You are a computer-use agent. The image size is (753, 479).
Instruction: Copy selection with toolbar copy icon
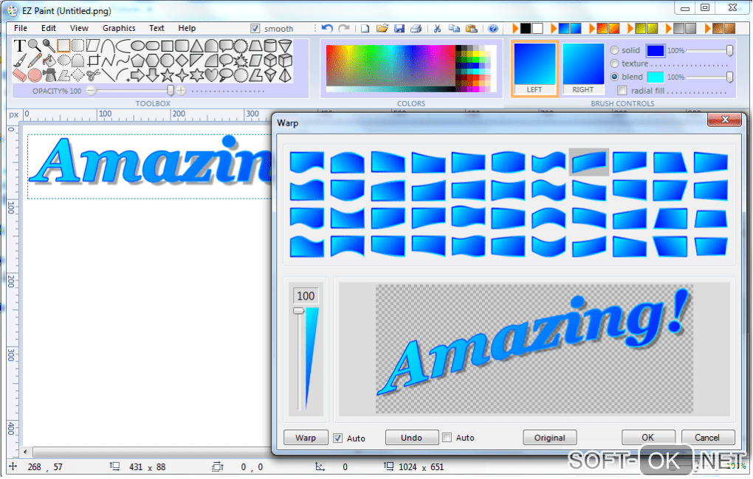pos(454,28)
